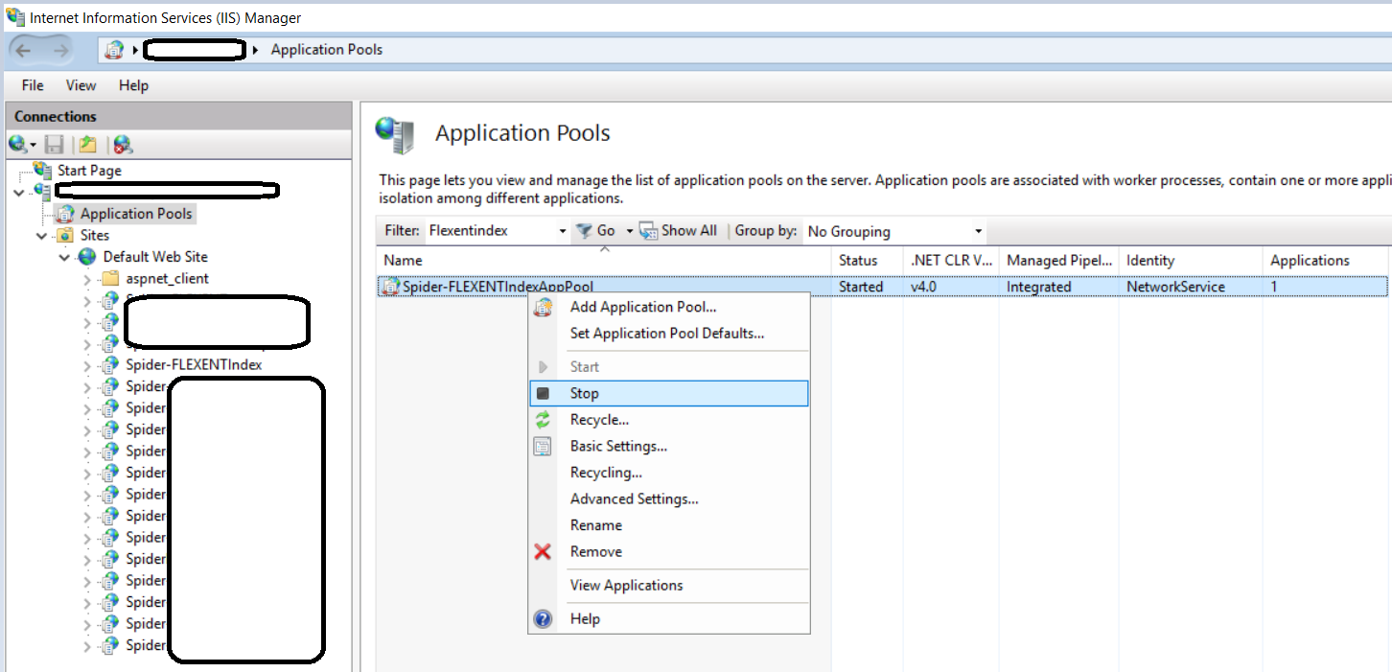Click the Show All funnel icon
This screenshot has width=1392, height=672.
[x=648, y=230]
